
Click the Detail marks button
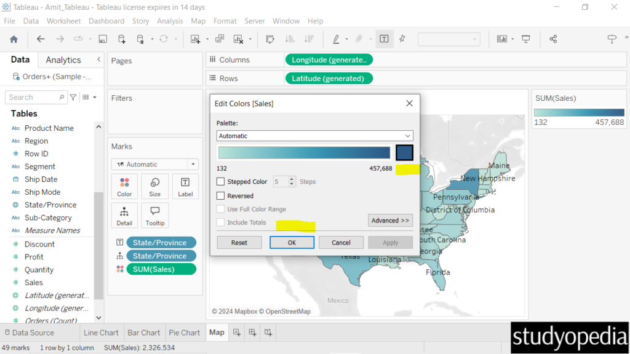(124, 216)
